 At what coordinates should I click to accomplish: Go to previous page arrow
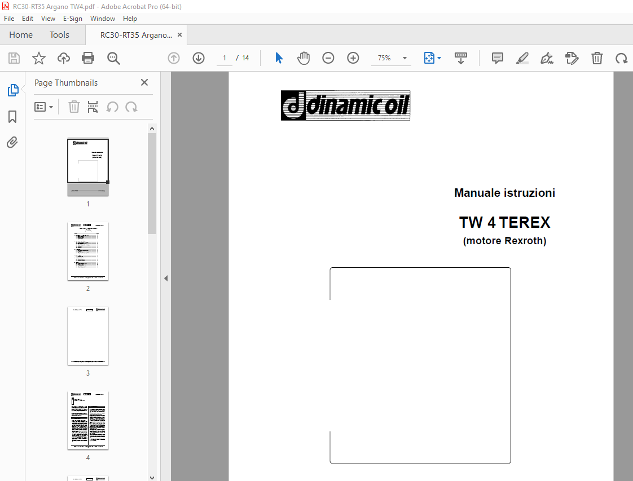[174, 58]
